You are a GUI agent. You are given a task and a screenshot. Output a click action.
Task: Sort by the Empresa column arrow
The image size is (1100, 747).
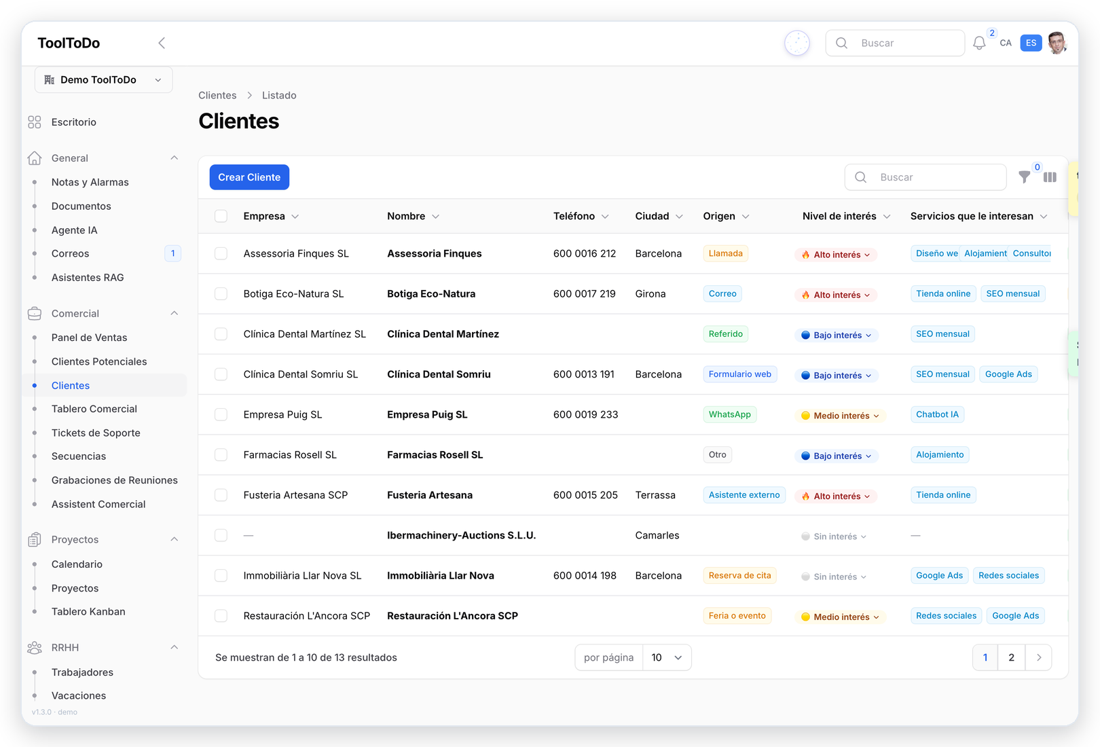click(295, 217)
